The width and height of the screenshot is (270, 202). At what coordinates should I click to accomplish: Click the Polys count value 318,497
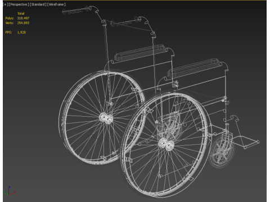pos(23,18)
